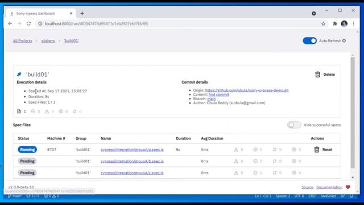Click machine number 8707 cell
364x205 pixels.
coord(52,149)
